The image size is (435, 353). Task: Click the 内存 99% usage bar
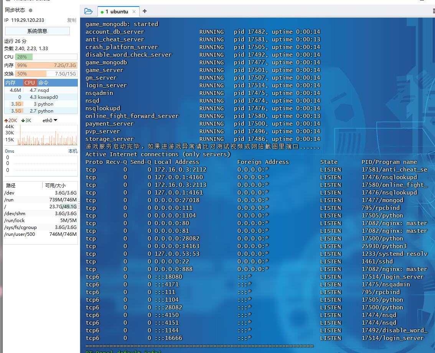(46, 65)
